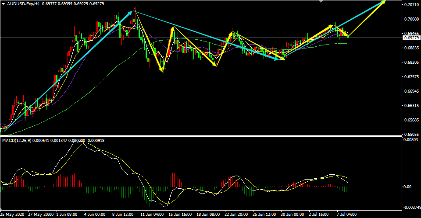This screenshot has width=421, height=218.
Task: Click the 0.70710 price axis label
Action: coord(412,4)
